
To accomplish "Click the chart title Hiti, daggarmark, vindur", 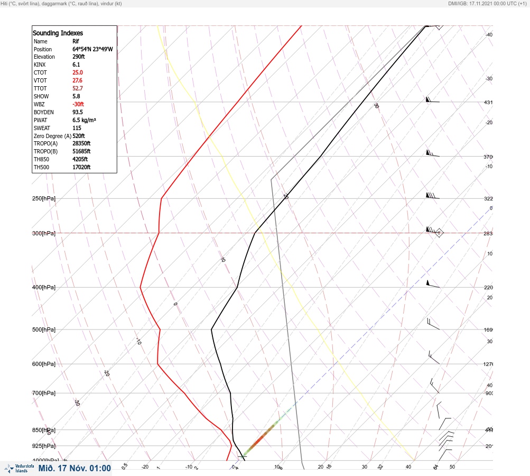I will tap(61, 3).
